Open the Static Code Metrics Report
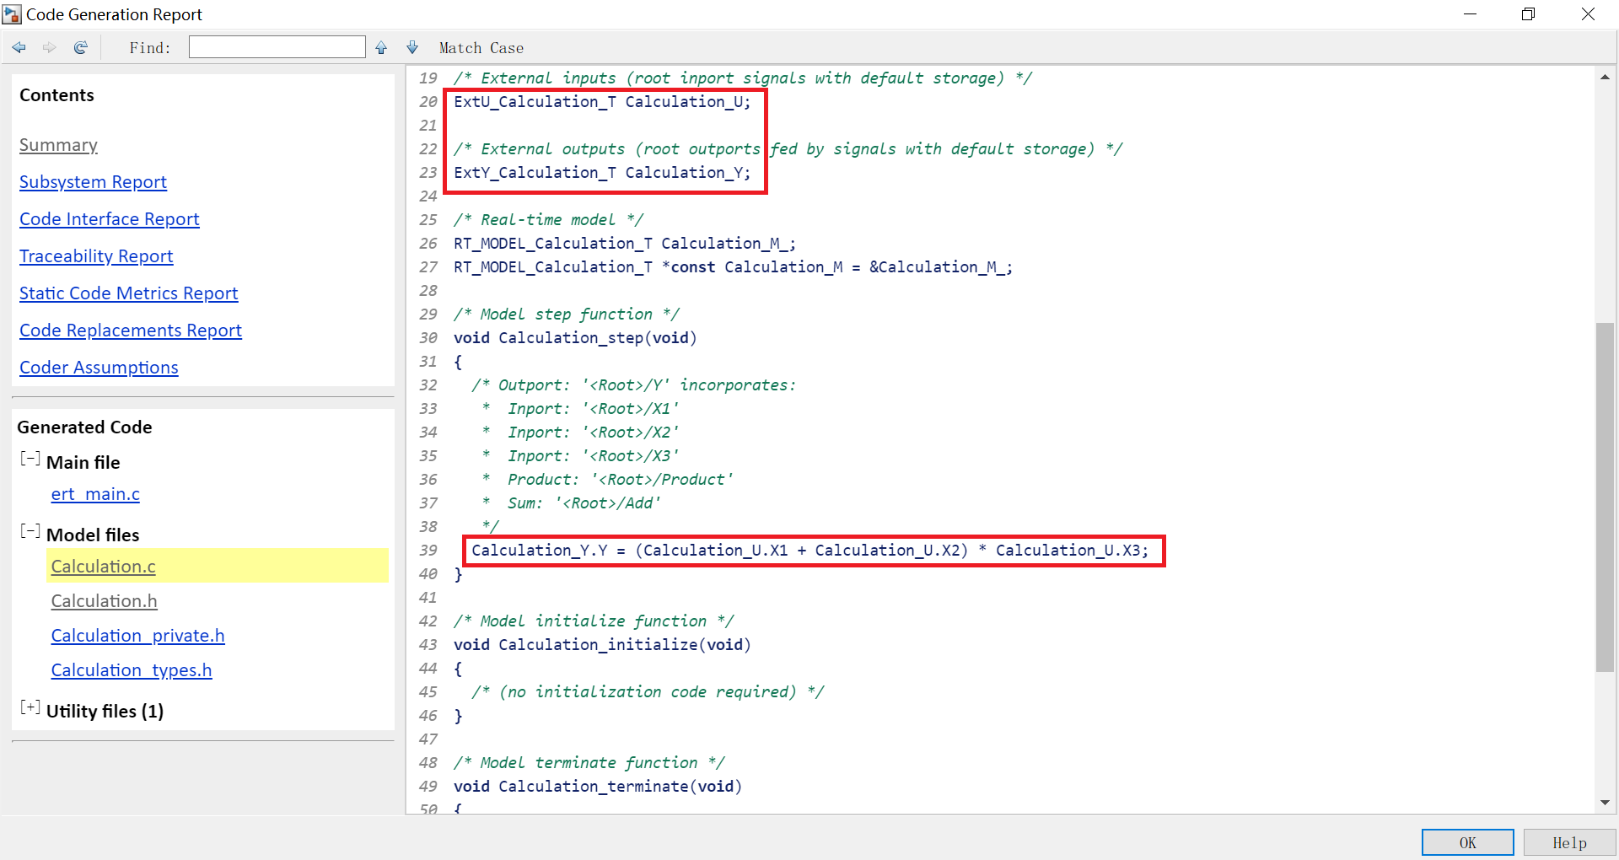1619x860 pixels. 129,293
